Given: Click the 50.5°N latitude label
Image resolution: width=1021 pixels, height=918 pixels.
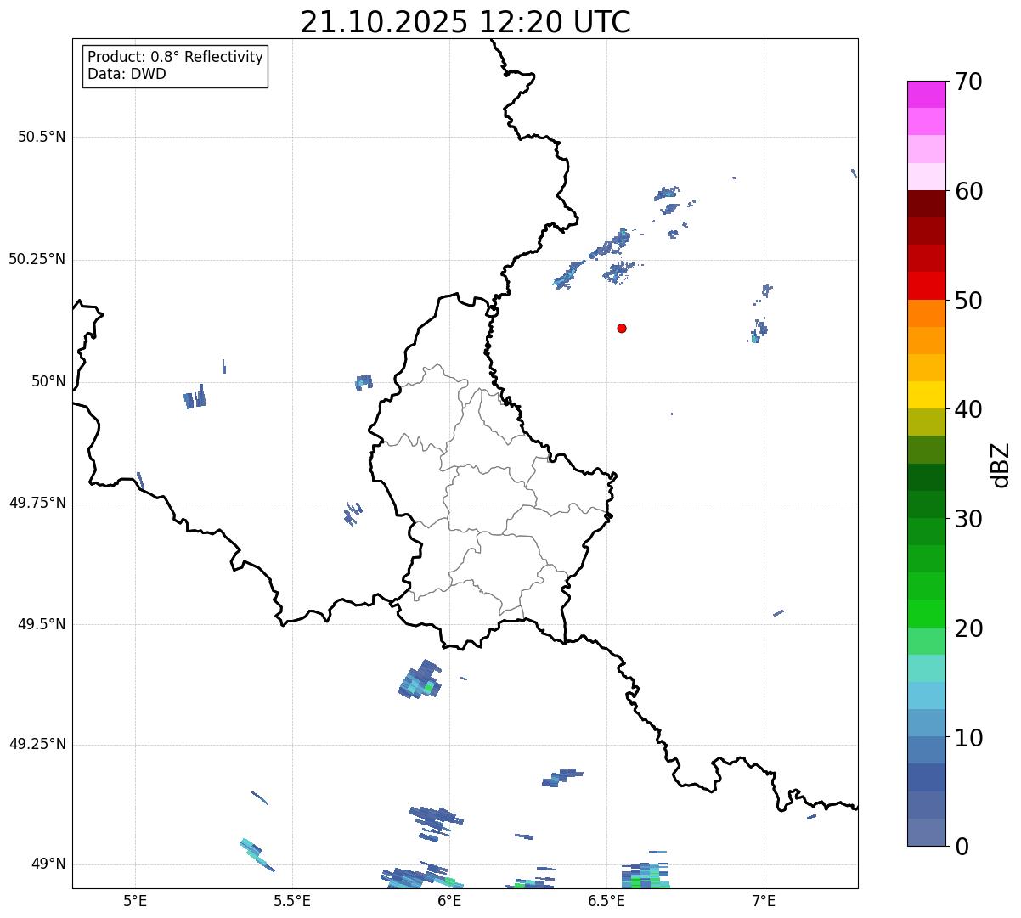Looking at the screenshot, I should click(42, 137).
